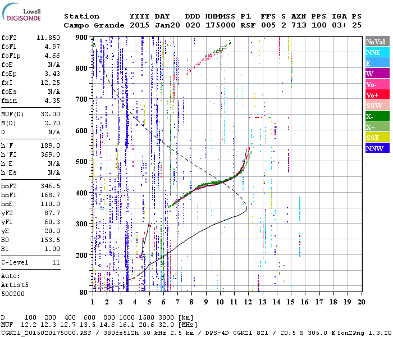Screen dimensions: 393x337
Task: Click the Jan20 date value
Action: 167,25
